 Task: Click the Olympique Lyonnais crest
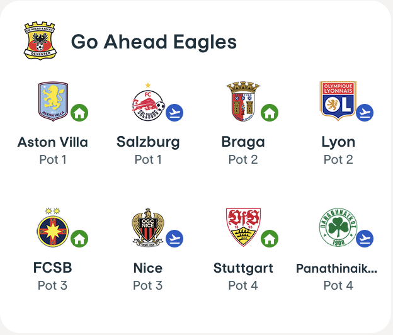[x=338, y=100]
